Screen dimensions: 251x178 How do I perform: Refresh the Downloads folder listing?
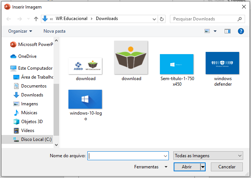[162, 19]
